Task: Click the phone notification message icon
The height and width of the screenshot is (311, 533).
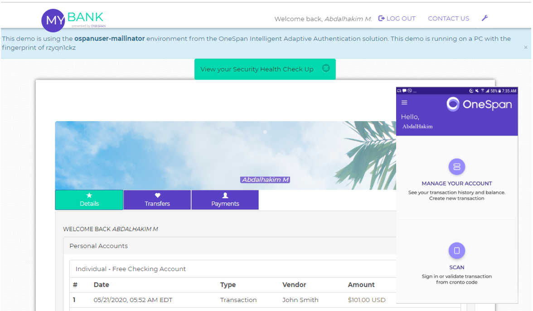Action: coord(404,90)
